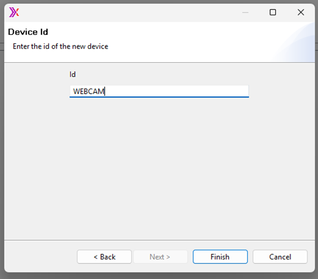Screen dimensions: 318x279
Task: Click the app logo in title bar
Action: pos(14,13)
